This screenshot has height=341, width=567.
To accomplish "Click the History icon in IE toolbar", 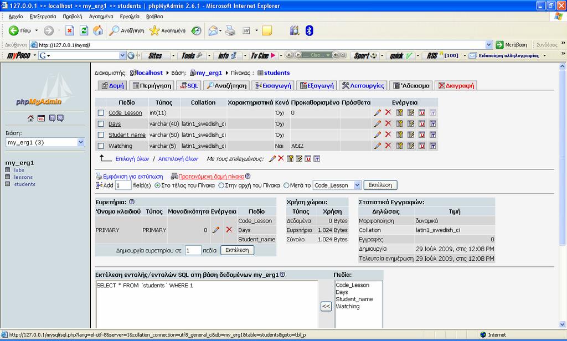I will pyautogui.click(x=196, y=31).
